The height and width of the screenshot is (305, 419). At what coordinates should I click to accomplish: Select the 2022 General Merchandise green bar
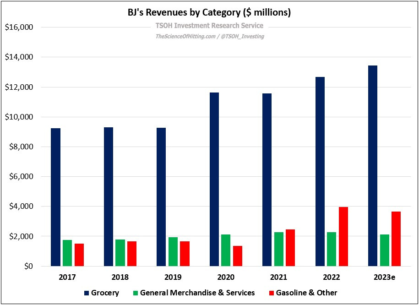[x=332, y=250]
